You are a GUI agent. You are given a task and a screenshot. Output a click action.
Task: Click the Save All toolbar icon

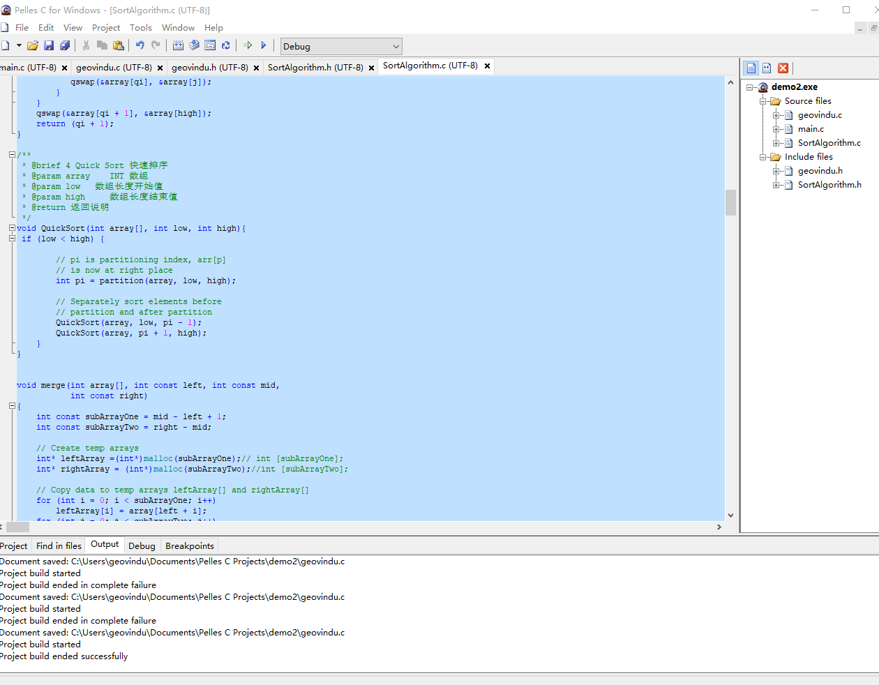[x=65, y=46]
